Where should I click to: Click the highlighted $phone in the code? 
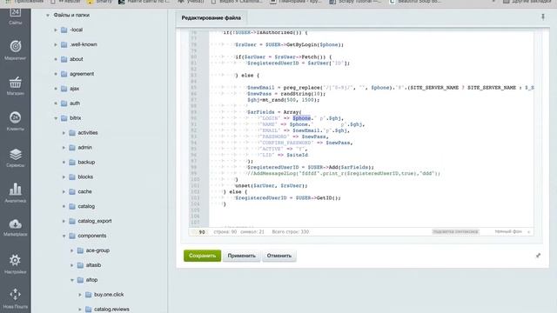coord(302,118)
